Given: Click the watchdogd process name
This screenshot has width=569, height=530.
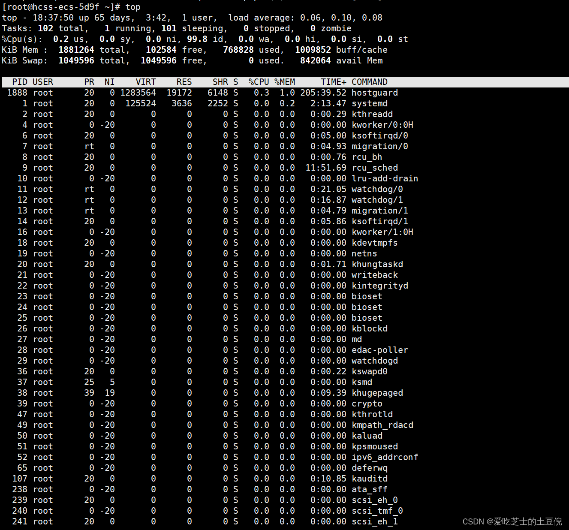Looking at the screenshot, I should click(x=375, y=361).
